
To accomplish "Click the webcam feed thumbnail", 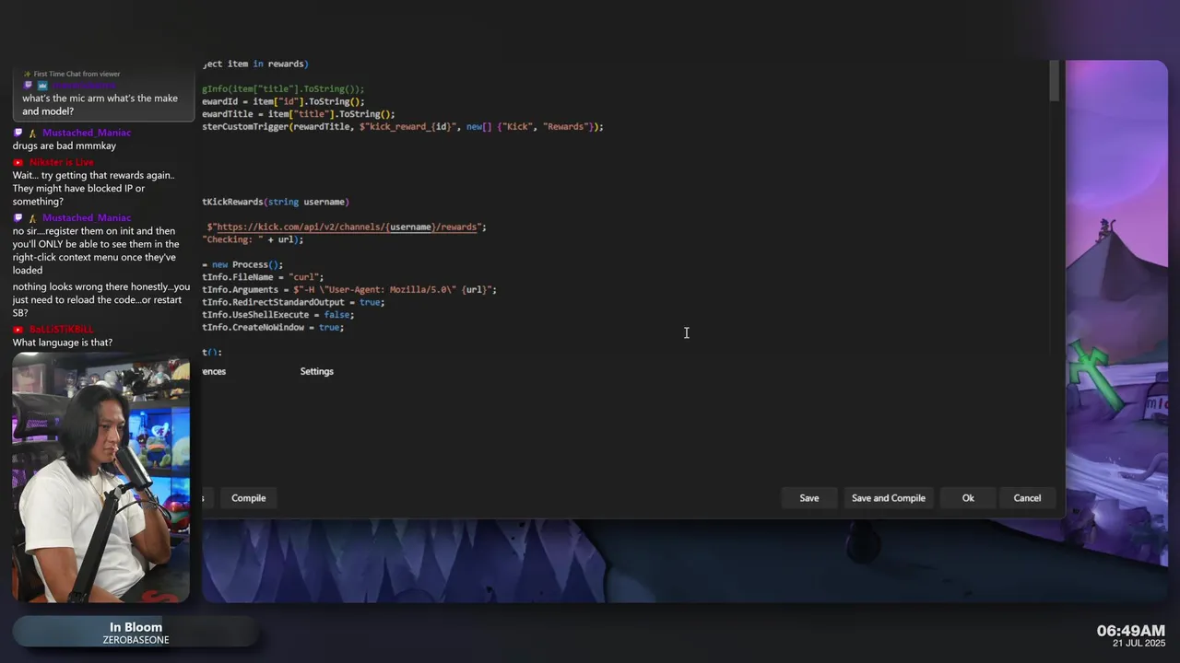I will pyautogui.click(x=101, y=477).
